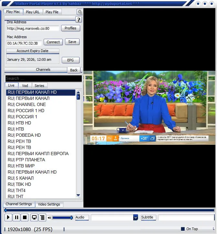Select RU| ПЕРВЫЙ КАНПЛ ЕВРОПА channel
The height and width of the screenshot is (234, 217).
click(x=41, y=154)
